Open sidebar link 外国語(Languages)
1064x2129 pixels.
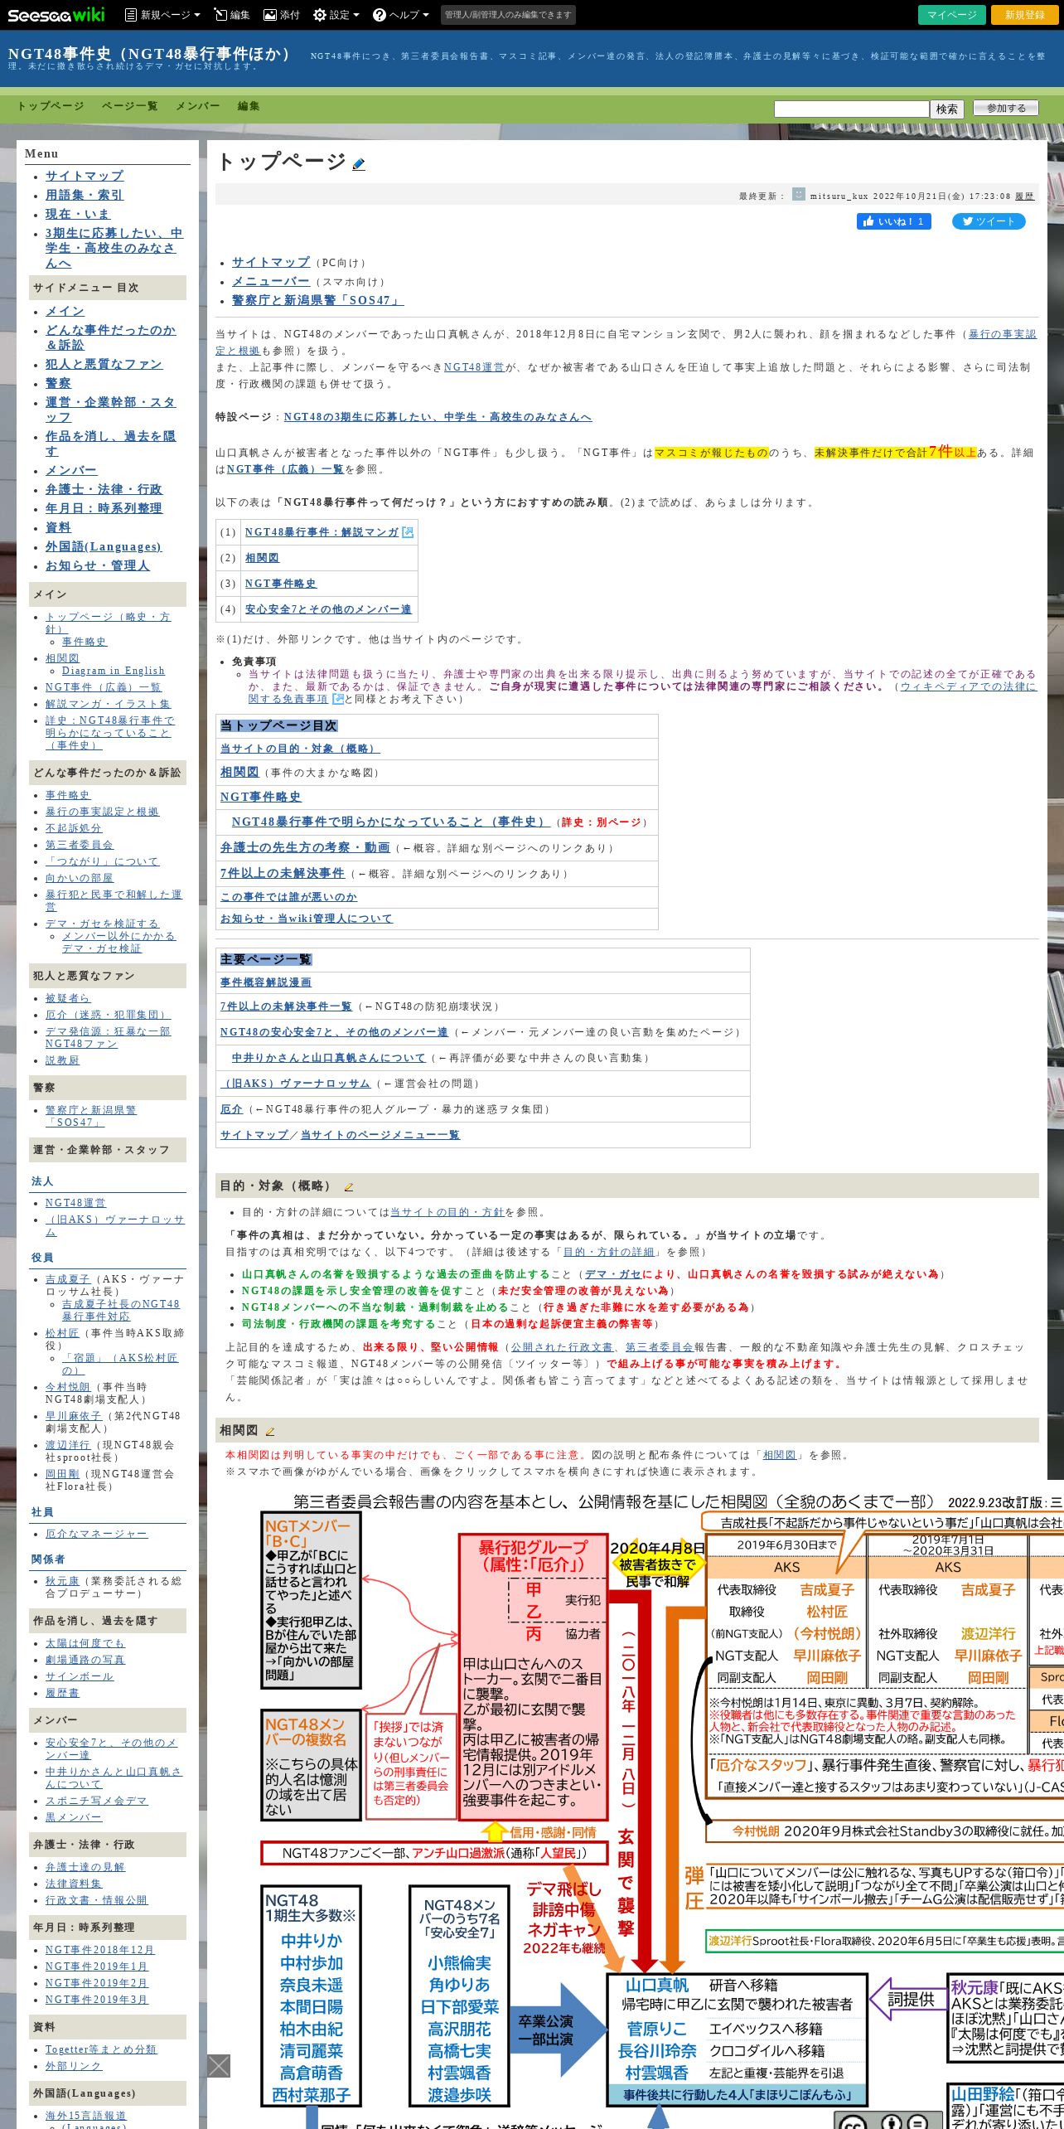point(104,546)
